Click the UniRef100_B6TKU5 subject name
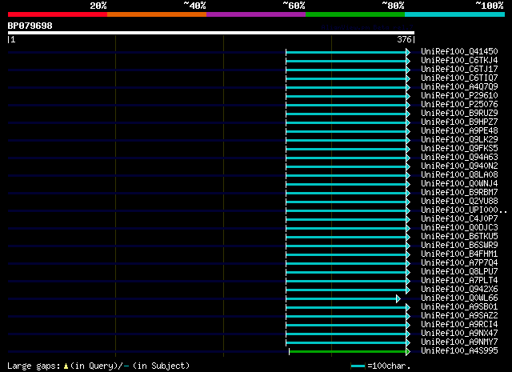Image resolution: width=512 pixels, height=372 pixels. 459,237
